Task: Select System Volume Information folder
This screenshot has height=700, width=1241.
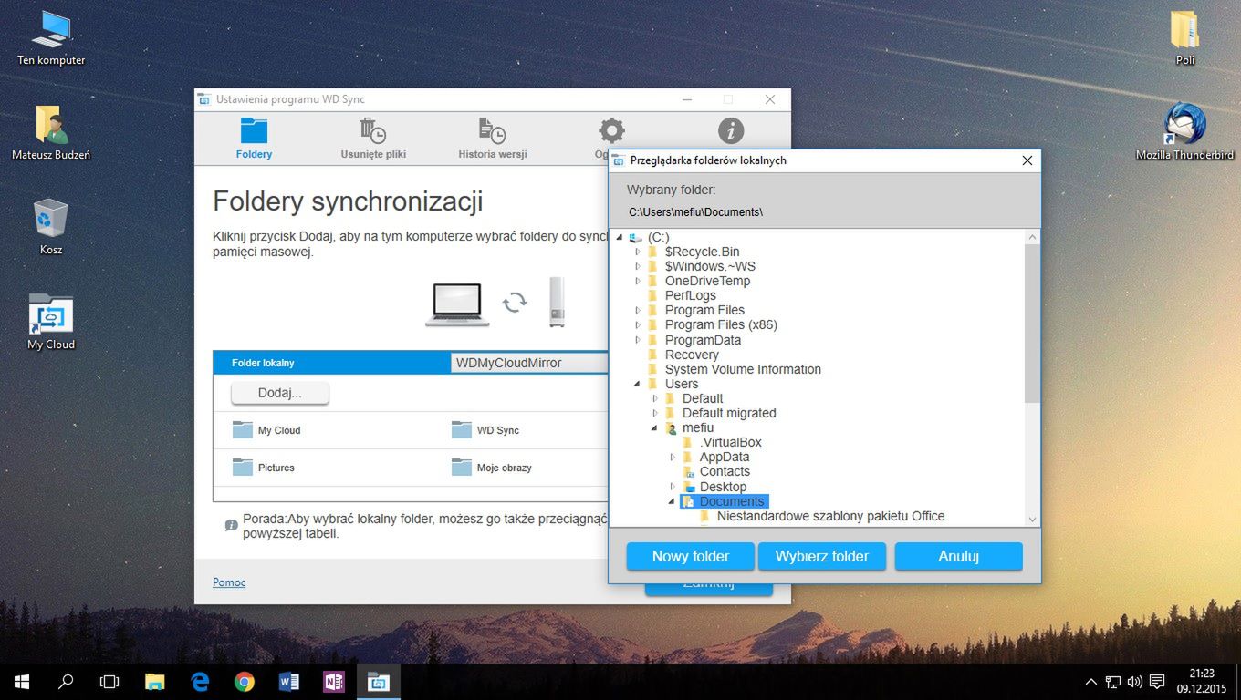Action: tap(743, 369)
